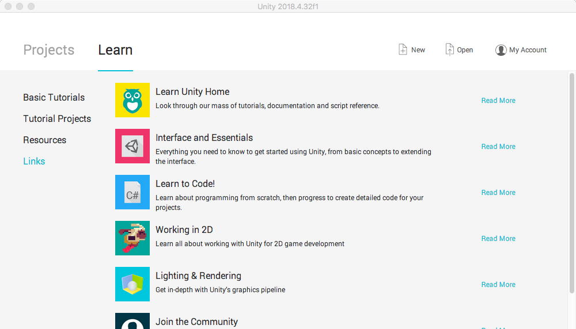The width and height of the screenshot is (576, 329).
Task: Select the Links section in sidebar
Action: click(x=34, y=161)
